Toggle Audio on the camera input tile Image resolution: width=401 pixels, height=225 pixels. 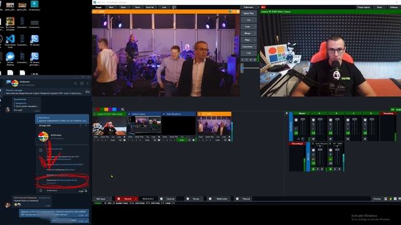(113, 140)
